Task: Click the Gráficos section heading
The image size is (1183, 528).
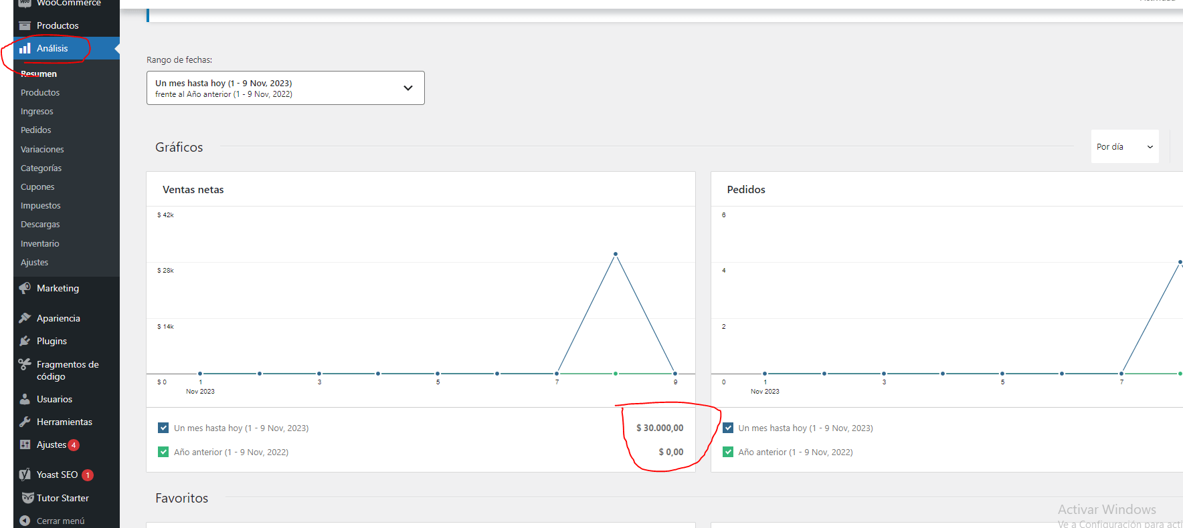Action: click(x=179, y=147)
